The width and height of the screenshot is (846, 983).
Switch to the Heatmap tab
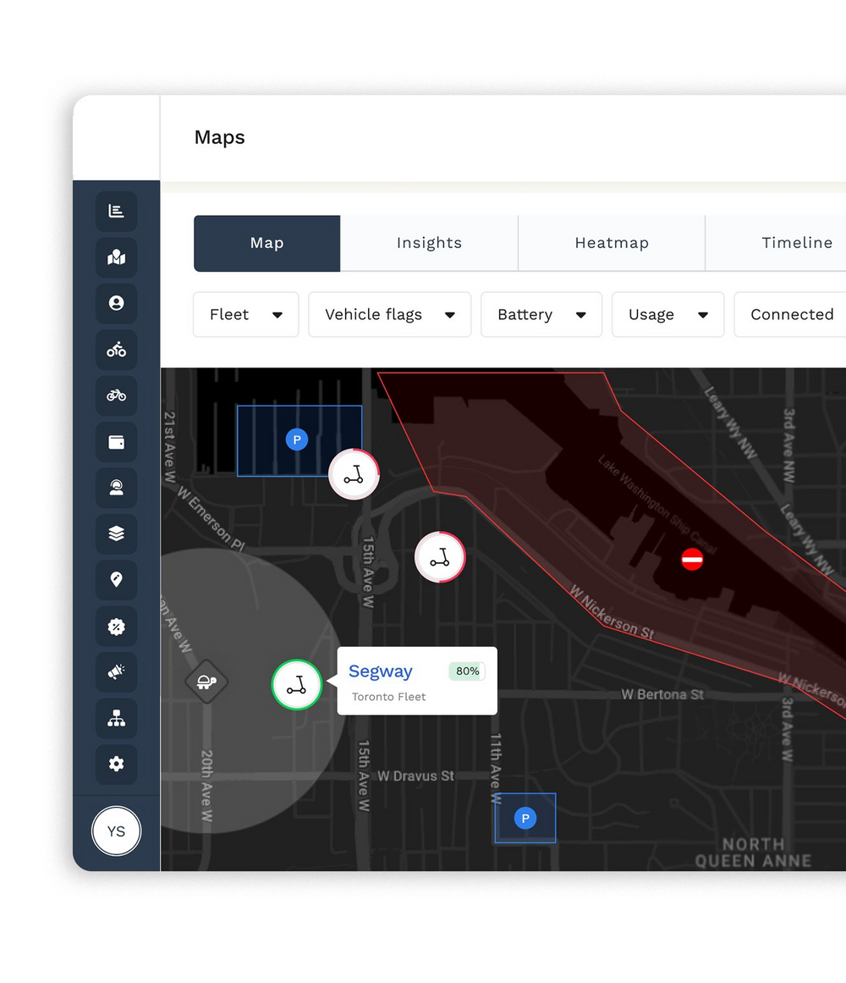point(612,243)
